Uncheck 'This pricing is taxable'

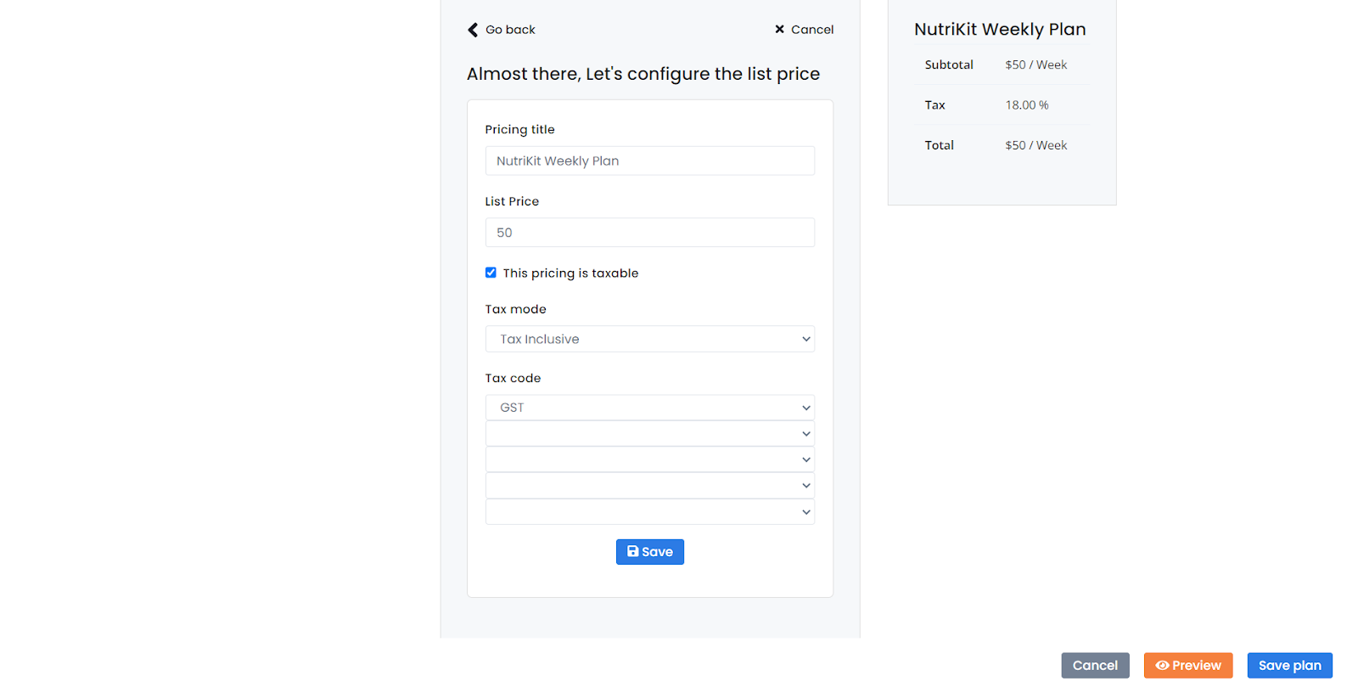point(491,272)
